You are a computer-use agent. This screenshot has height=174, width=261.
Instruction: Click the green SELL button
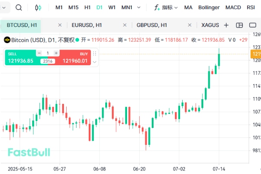pos(21,57)
